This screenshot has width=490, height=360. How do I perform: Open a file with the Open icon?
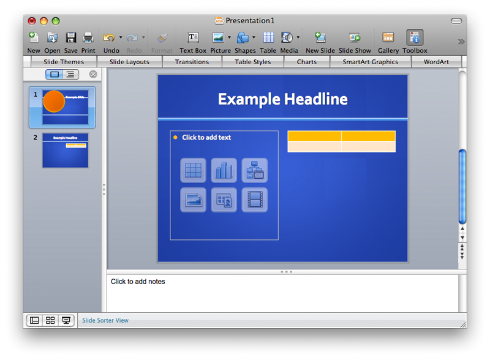pos(52,38)
